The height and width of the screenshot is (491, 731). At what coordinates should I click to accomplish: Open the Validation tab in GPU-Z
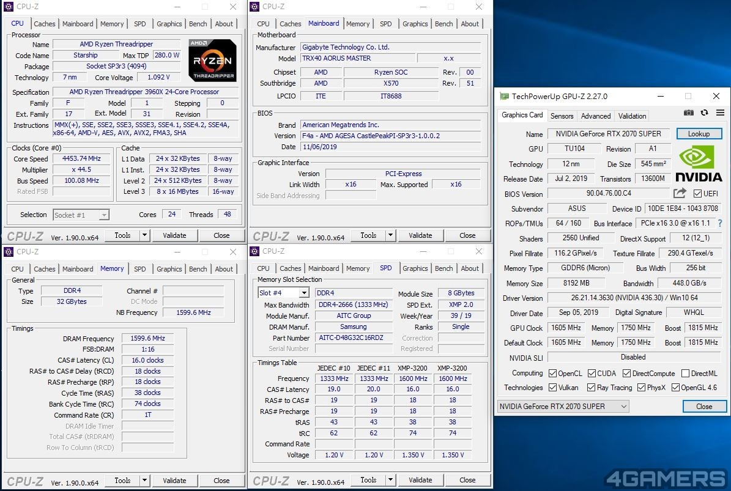632,116
